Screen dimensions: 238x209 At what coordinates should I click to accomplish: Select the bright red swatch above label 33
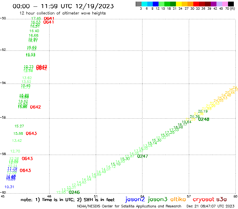click(x=196, y=4)
